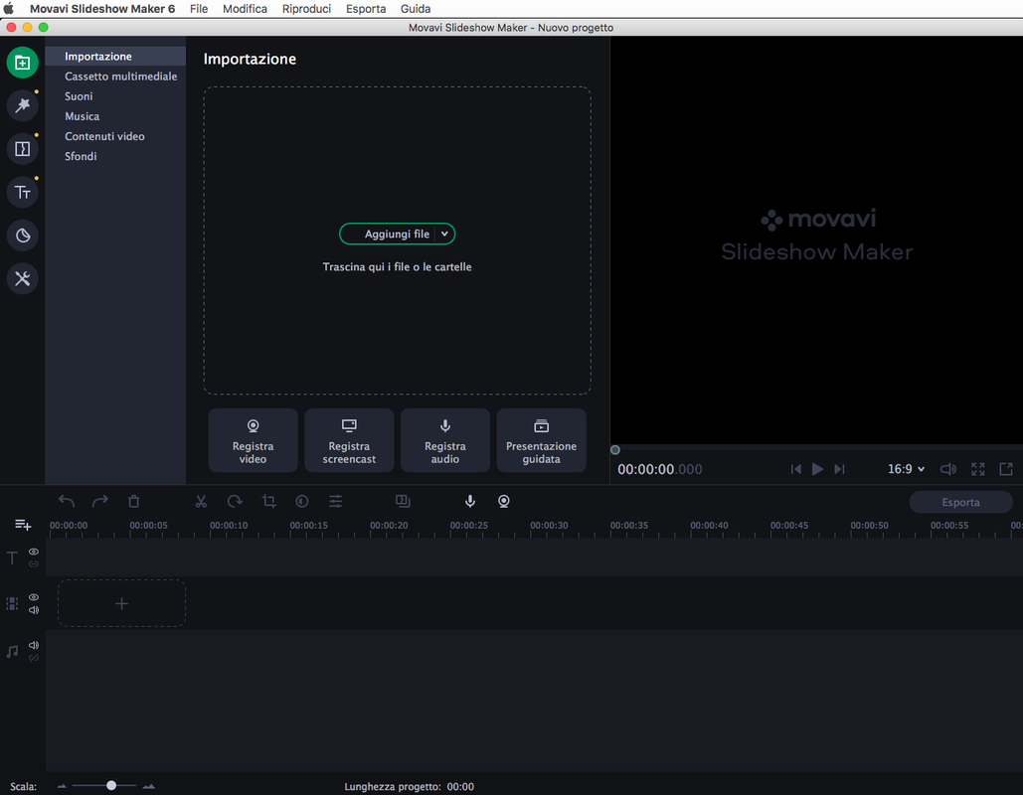Click the microphone record audio toolbar icon

pos(469,501)
